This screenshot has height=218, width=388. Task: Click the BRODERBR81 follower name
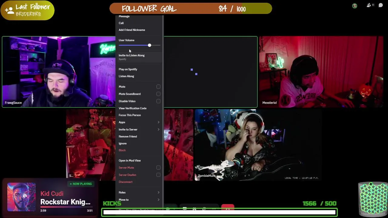[x=28, y=14]
